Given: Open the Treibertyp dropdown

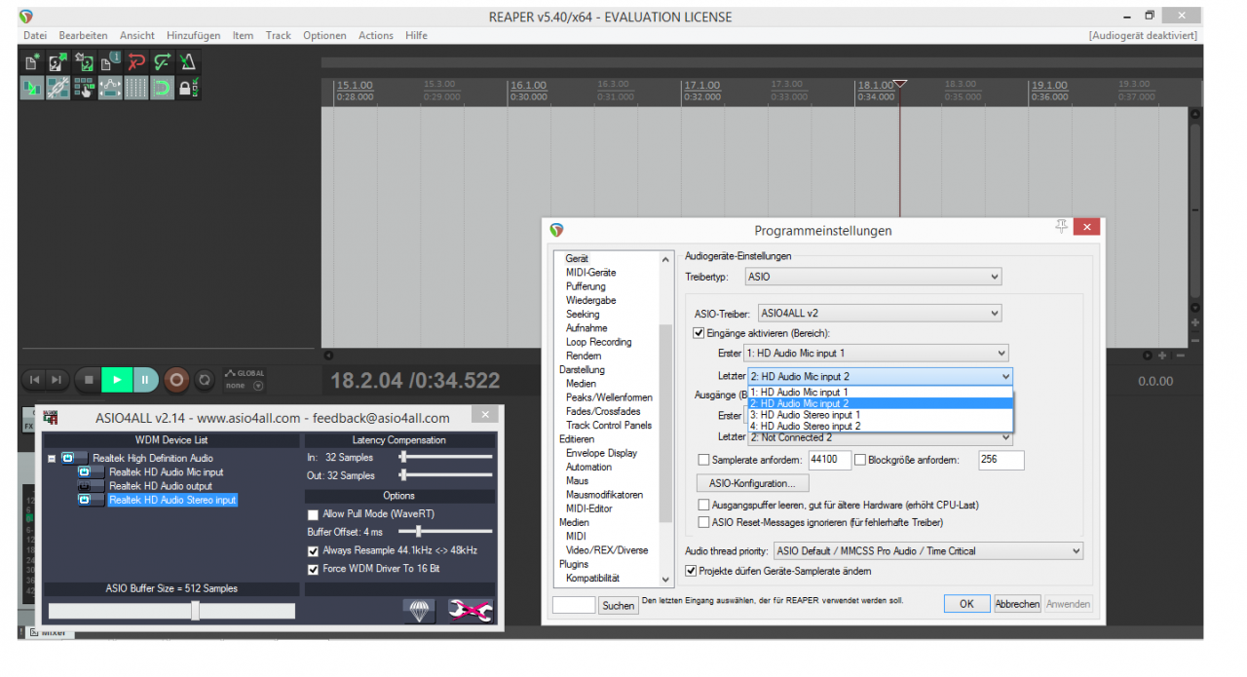Looking at the screenshot, I should coord(873,277).
